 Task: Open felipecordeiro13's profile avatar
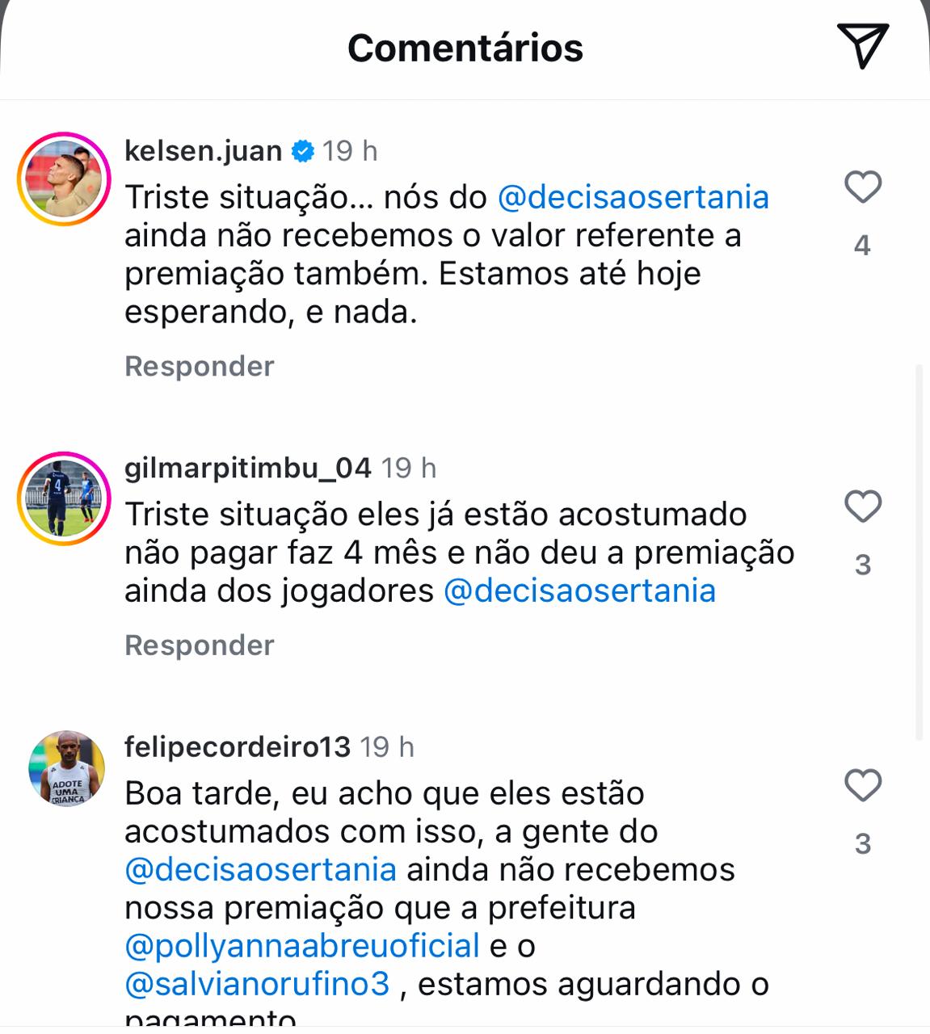pos(67,768)
